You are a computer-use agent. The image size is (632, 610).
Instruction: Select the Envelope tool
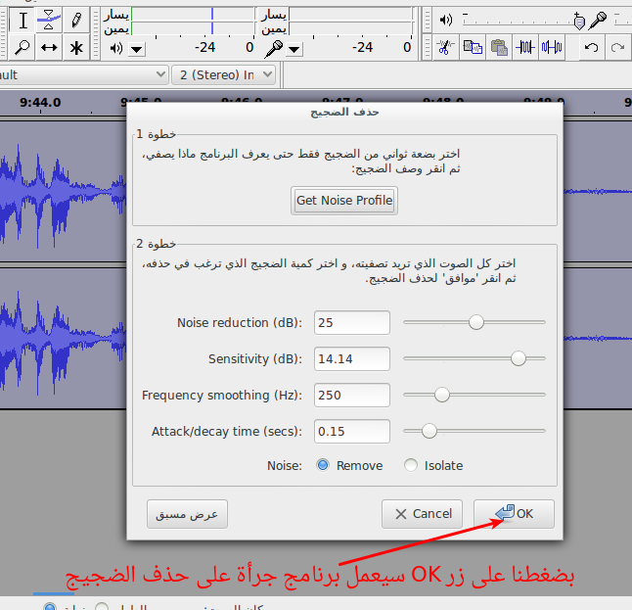click(49, 21)
